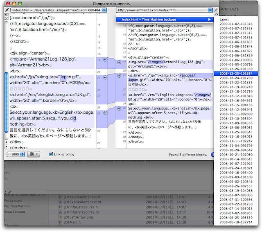Zoom the Compare documents window with green button
The height and width of the screenshot is (232, 262).
coord(20,4)
